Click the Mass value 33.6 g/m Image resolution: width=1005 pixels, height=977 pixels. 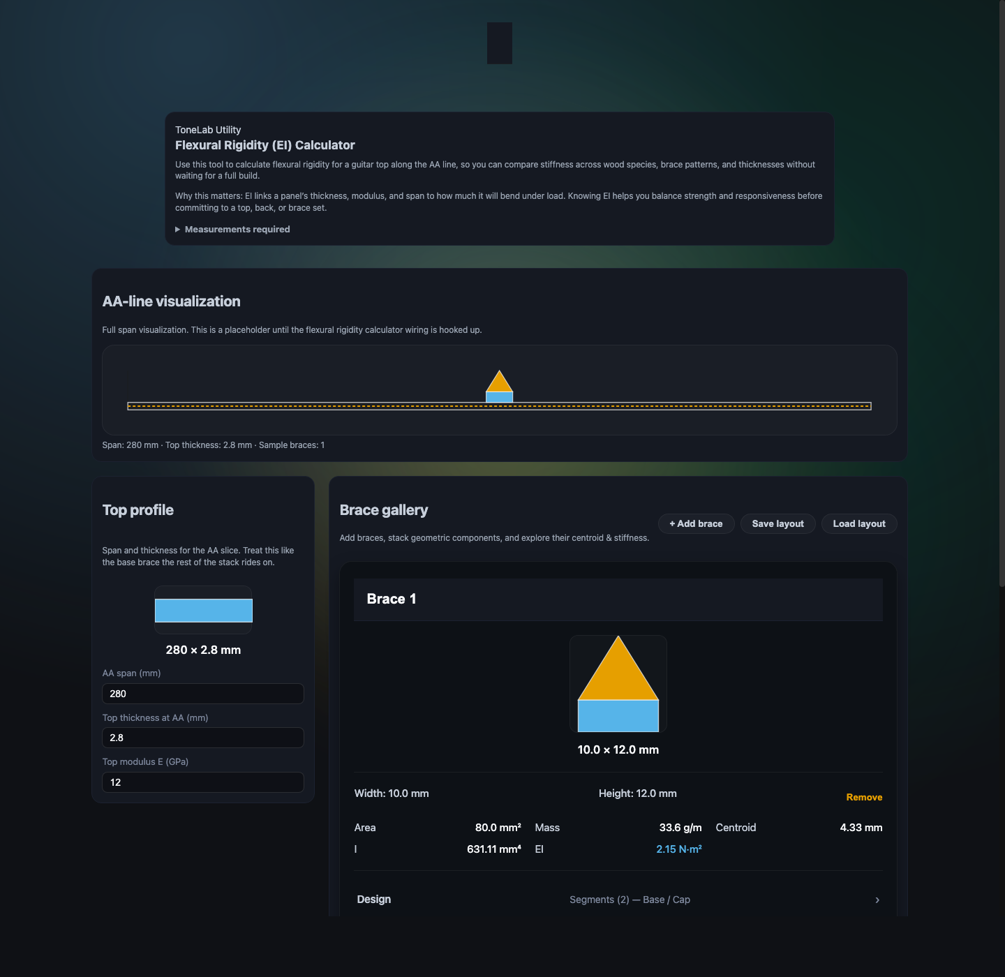680,828
